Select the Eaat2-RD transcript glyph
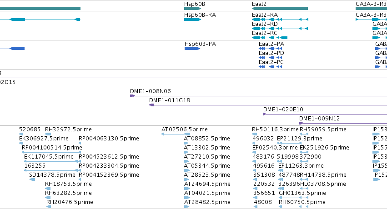387x209 pixels. pos(280,29)
